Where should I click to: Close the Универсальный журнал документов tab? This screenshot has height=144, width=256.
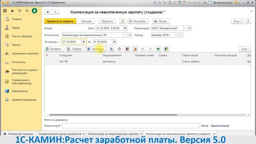(84, 134)
